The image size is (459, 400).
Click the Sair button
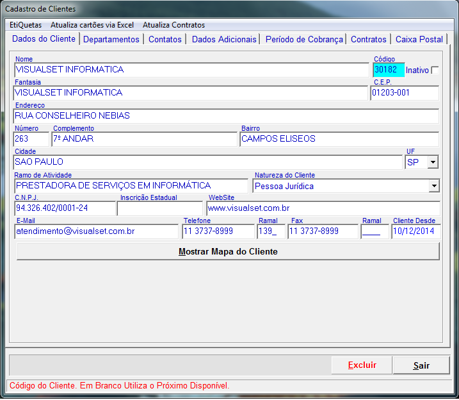tap(421, 365)
